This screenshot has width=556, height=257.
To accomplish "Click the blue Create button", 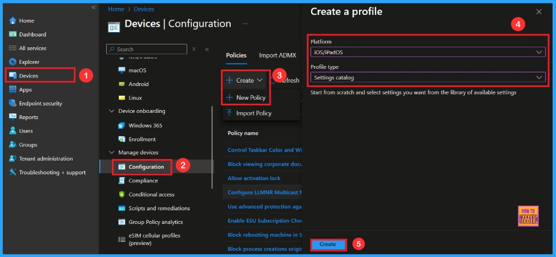I will coord(328,244).
